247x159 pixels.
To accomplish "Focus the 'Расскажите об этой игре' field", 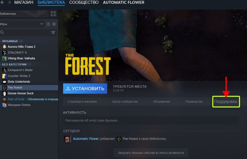I will click(150, 121).
